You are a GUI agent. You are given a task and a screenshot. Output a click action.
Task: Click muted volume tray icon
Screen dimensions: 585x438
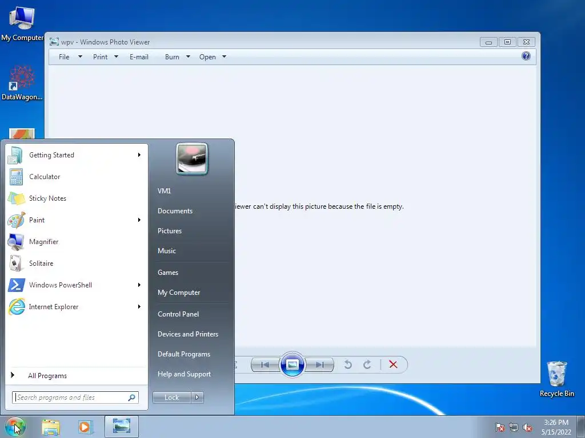[x=527, y=427]
